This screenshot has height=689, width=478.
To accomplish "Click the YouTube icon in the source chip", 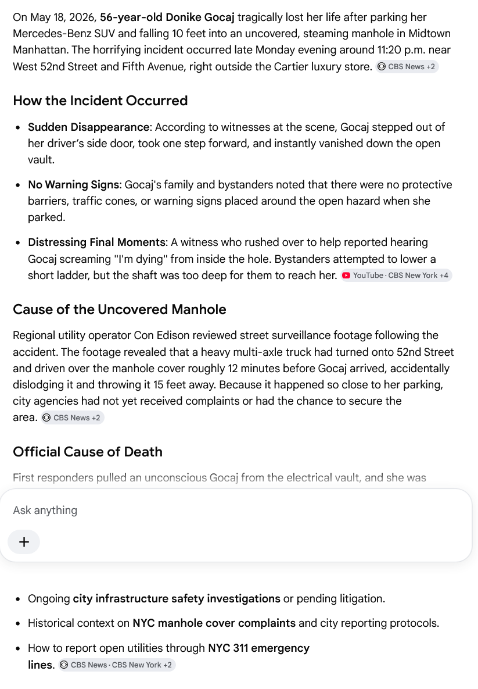I will point(346,276).
